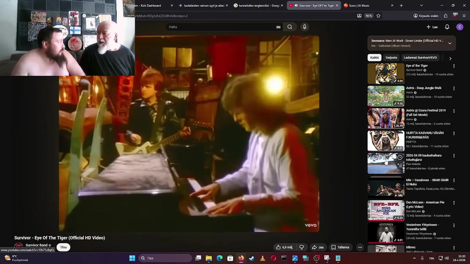Viewport: 470px width, 264px height.
Task: Dislike the video with thumbs down
Action: (x=301, y=247)
